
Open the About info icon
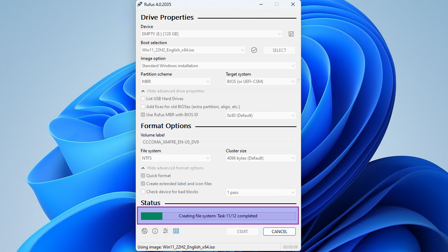(155, 231)
